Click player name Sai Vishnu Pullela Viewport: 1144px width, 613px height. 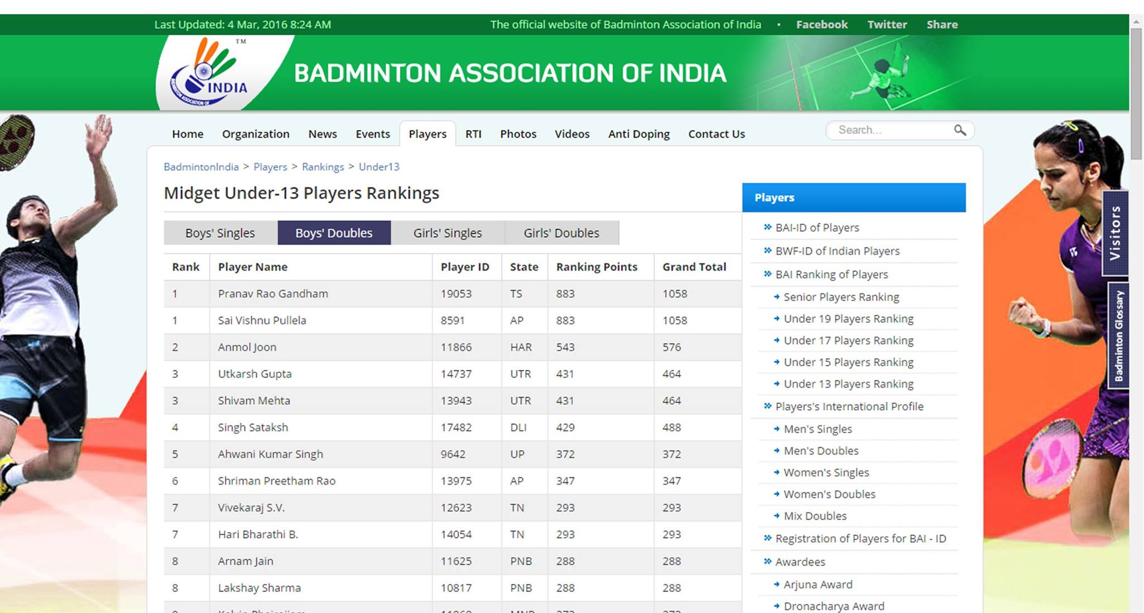pos(262,320)
